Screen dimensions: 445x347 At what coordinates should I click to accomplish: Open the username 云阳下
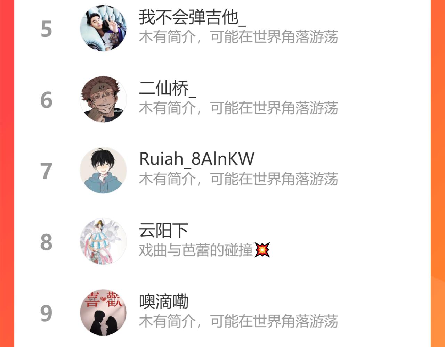[164, 230]
